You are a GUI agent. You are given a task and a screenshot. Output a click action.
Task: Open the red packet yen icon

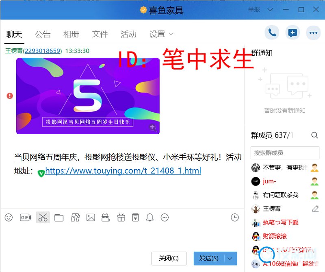pos(135,218)
